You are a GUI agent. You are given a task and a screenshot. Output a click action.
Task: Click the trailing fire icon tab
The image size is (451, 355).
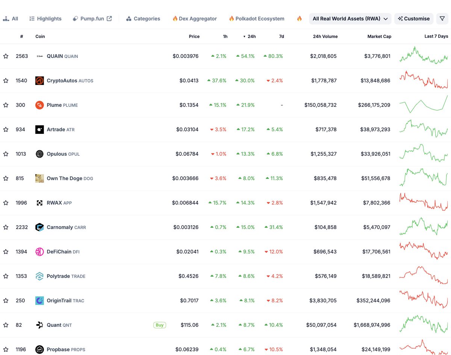point(299,18)
